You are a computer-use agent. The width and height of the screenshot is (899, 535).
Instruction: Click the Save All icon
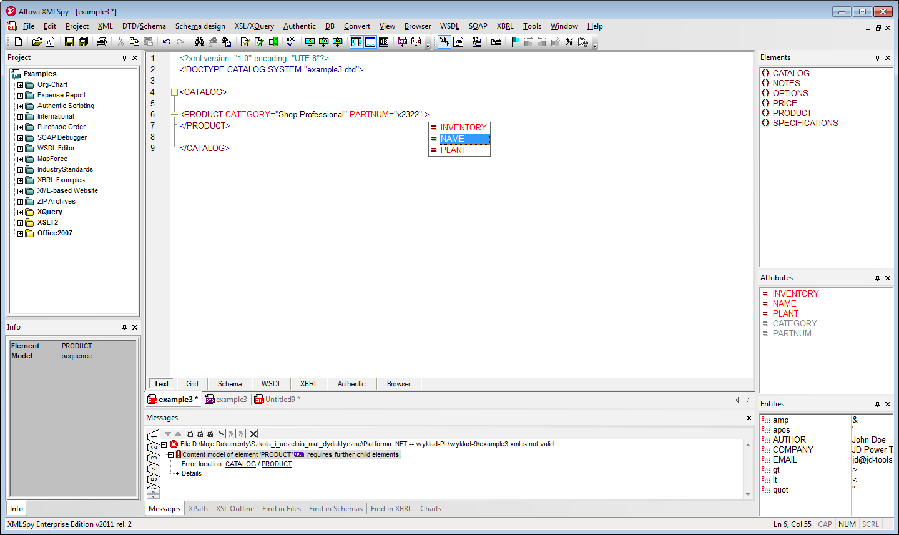point(83,42)
